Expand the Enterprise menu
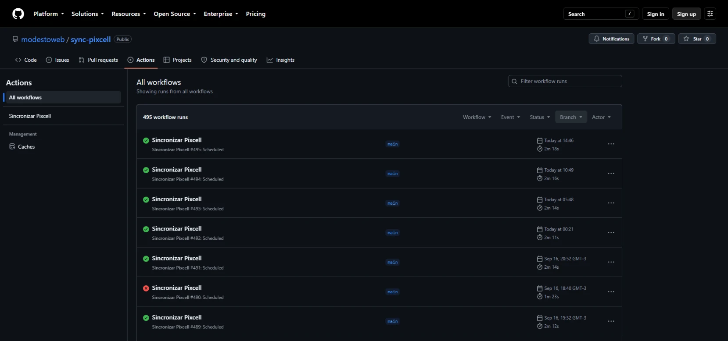 [x=221, y=14]
